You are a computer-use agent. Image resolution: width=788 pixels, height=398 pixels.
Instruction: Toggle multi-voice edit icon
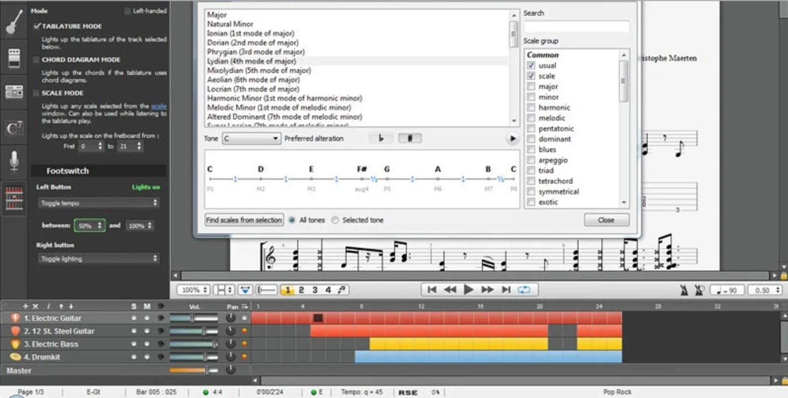342,290
